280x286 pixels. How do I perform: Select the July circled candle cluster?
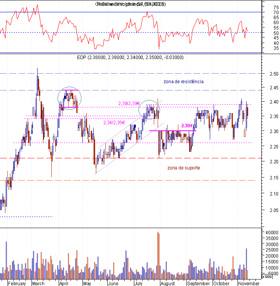coord(149,110)
